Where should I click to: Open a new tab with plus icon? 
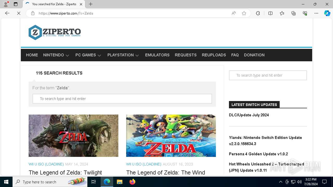tap(91, 4)
